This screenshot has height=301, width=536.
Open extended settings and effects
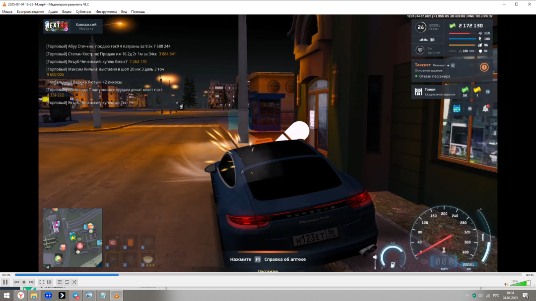pyautogui.click(x=49, y=282)
